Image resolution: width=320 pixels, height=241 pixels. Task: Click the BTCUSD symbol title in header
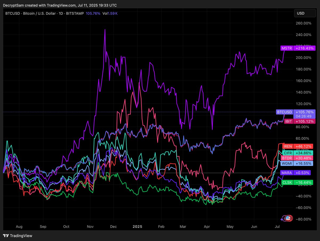(x=13, y=13)
